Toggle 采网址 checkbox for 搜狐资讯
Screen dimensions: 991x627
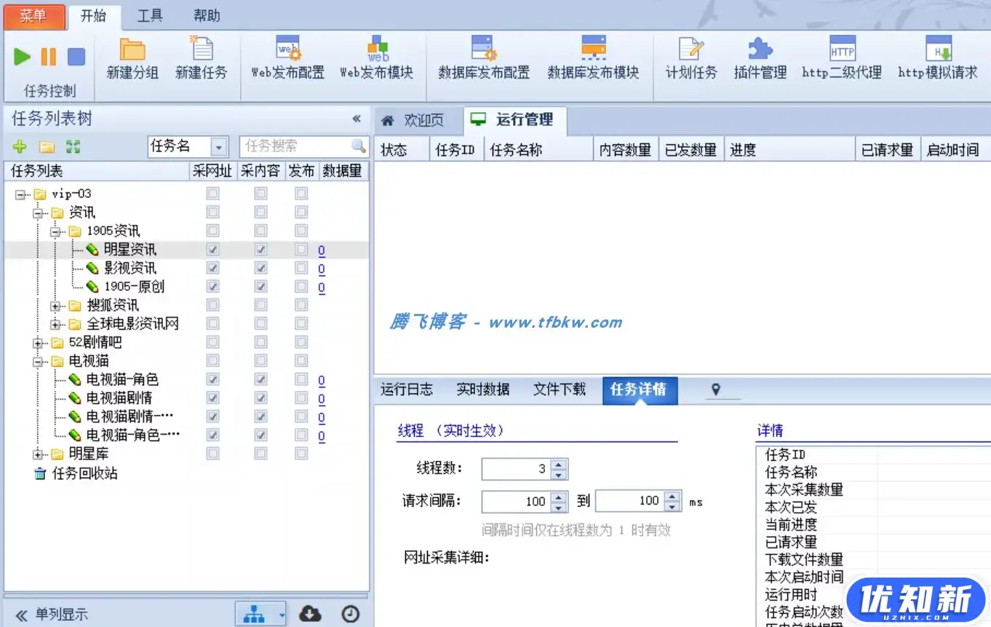tap(212, 305)
